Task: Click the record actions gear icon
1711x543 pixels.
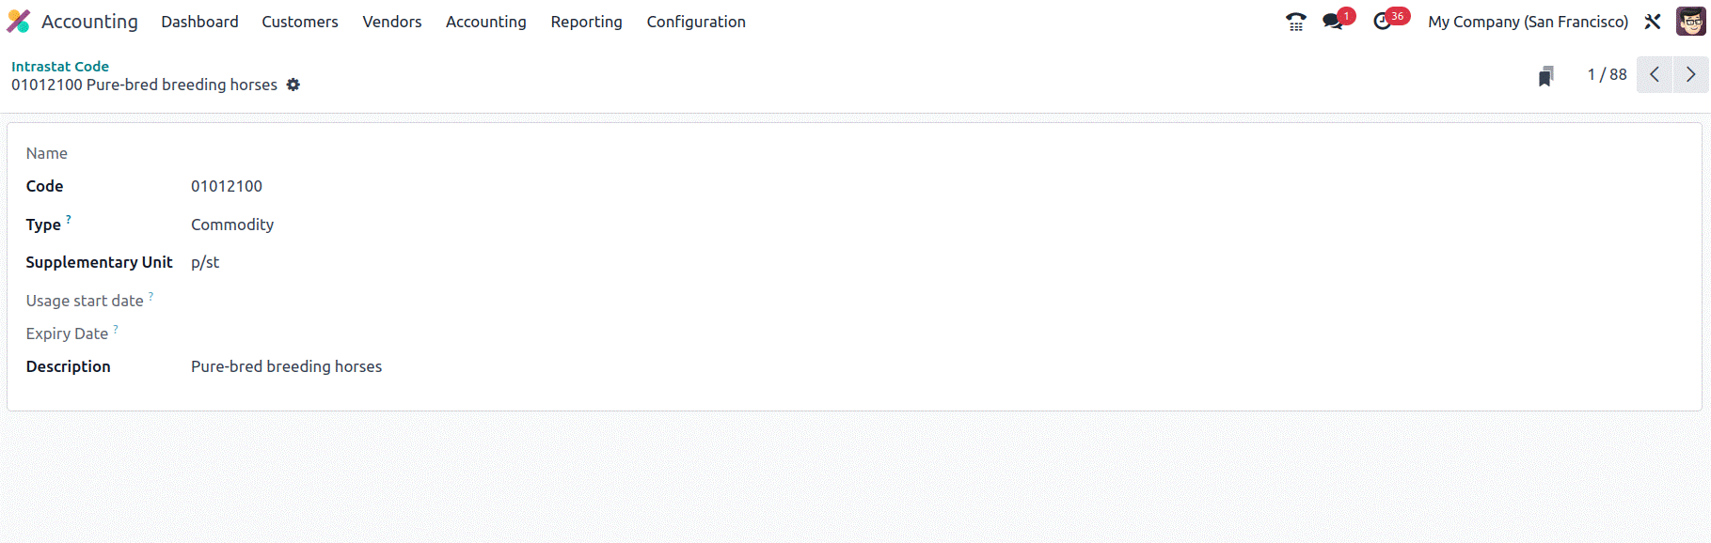Action: (293, 85)
